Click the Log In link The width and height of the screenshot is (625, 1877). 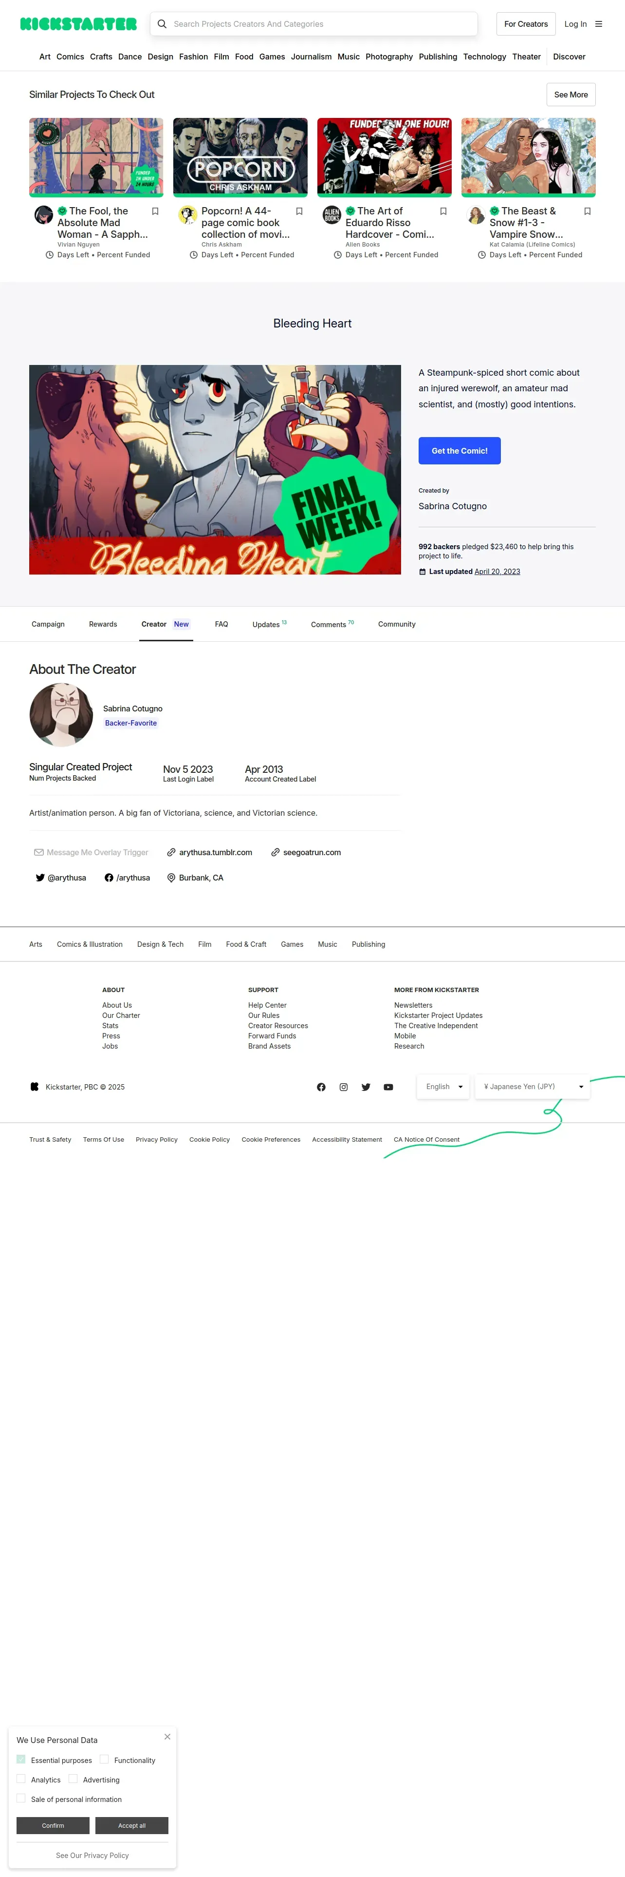pyautogui.click(x=575, y=24)
